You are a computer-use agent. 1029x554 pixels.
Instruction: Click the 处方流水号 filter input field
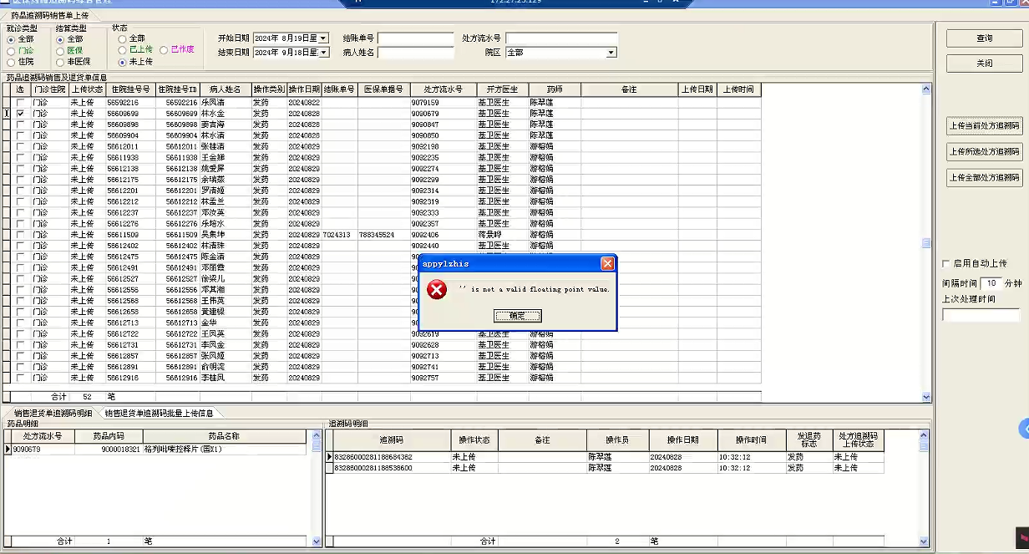click(561, 38)
